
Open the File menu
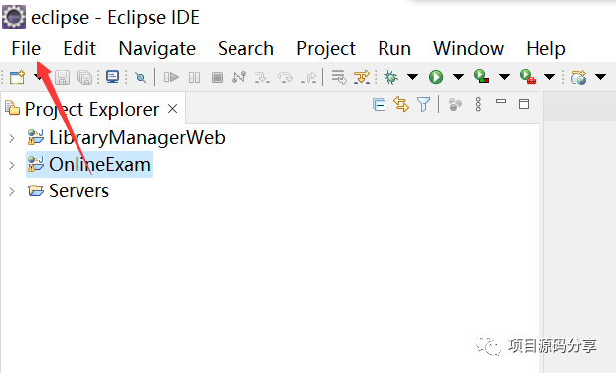pos(26,49)
